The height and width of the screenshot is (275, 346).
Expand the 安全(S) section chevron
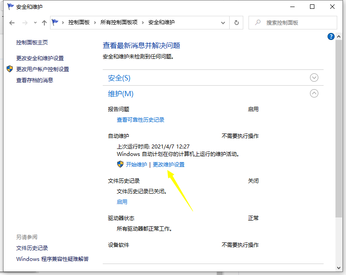[314, 78]
